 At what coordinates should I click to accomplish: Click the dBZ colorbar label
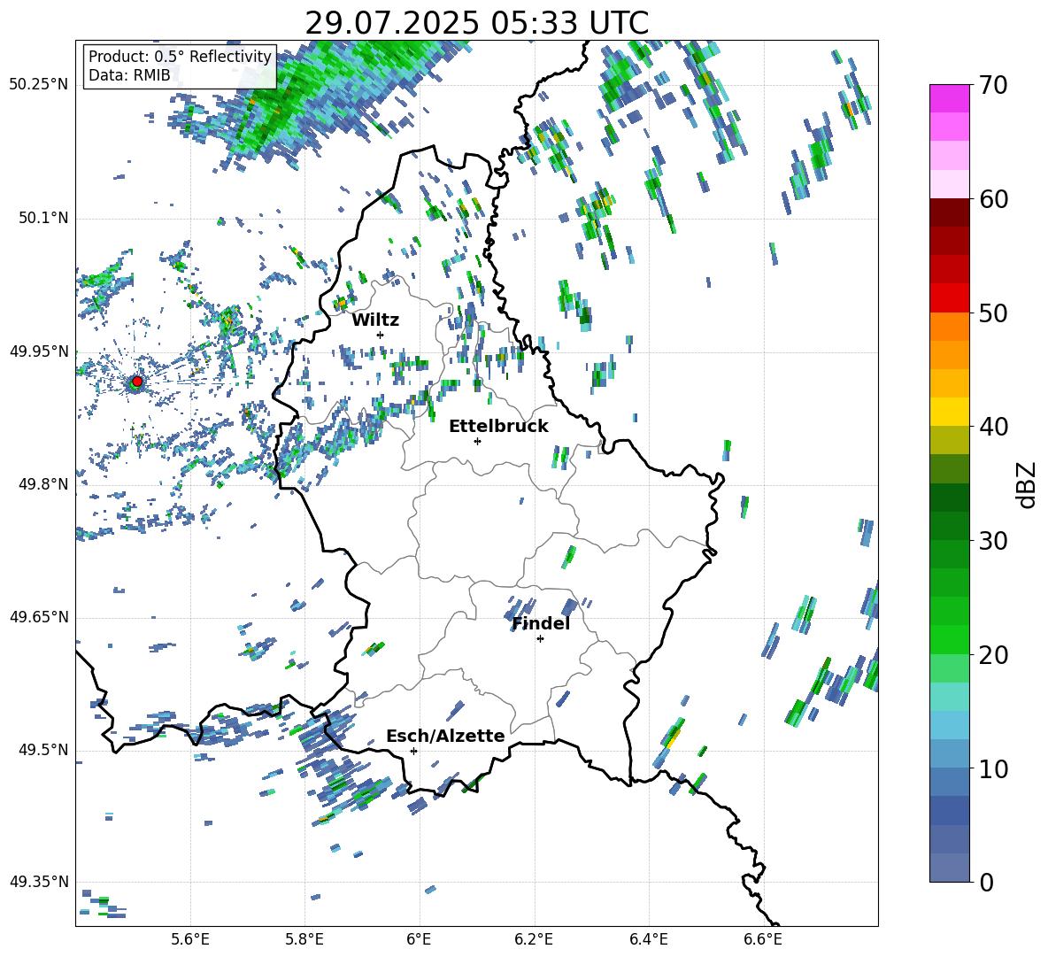click(1026, 484)
